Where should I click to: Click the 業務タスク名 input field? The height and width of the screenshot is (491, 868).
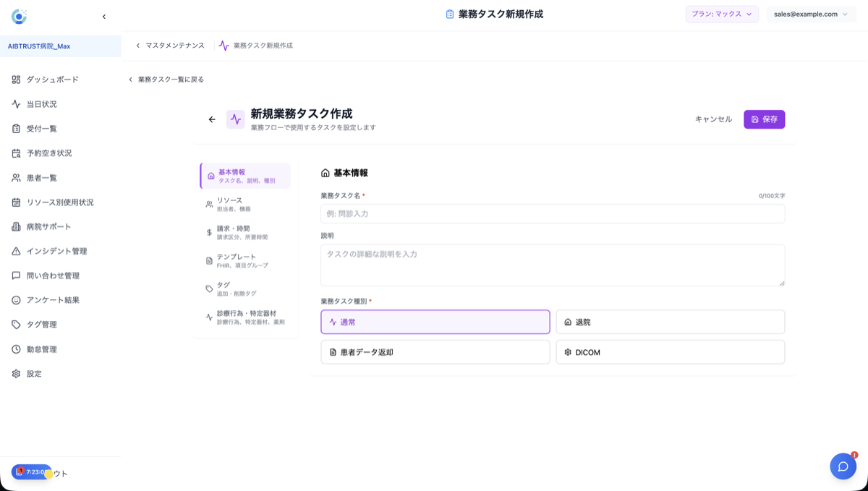[x=552, y=213]
